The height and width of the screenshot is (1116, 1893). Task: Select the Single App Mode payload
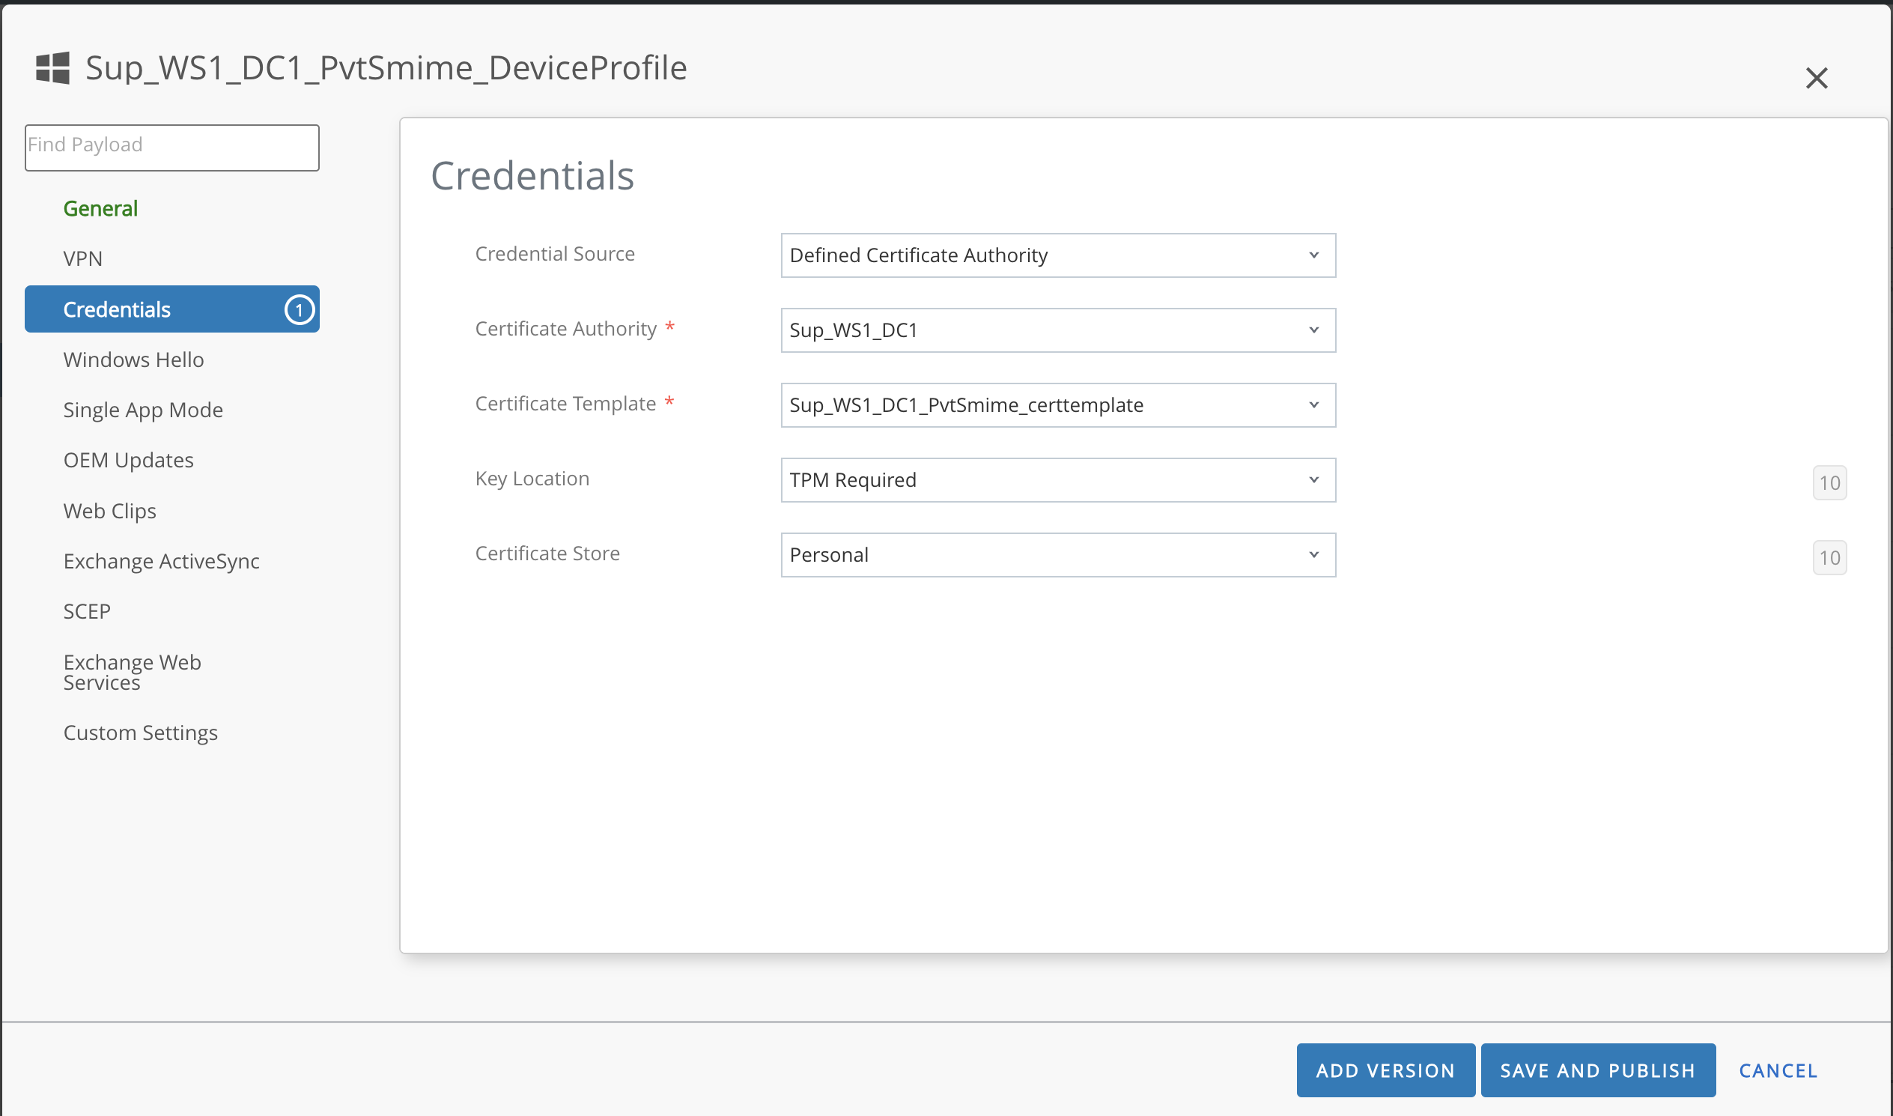point(143,410)
